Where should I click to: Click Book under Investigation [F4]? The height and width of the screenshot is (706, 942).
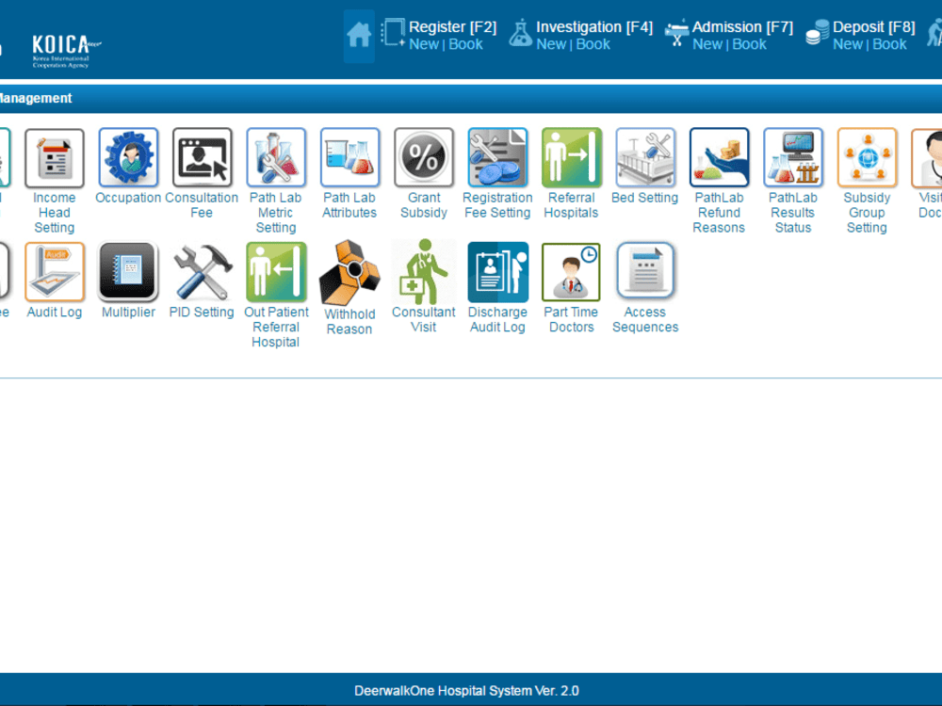tap(593, 44)
